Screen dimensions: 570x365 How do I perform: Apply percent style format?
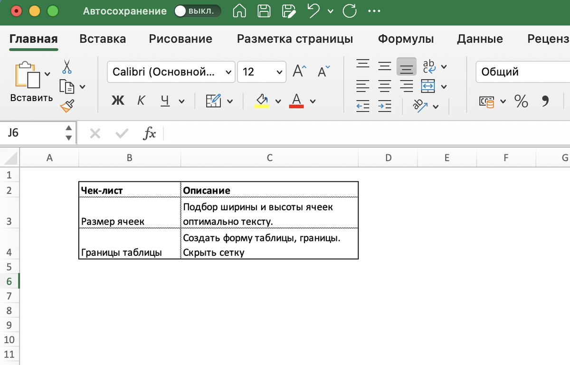[x=521, y=101]
